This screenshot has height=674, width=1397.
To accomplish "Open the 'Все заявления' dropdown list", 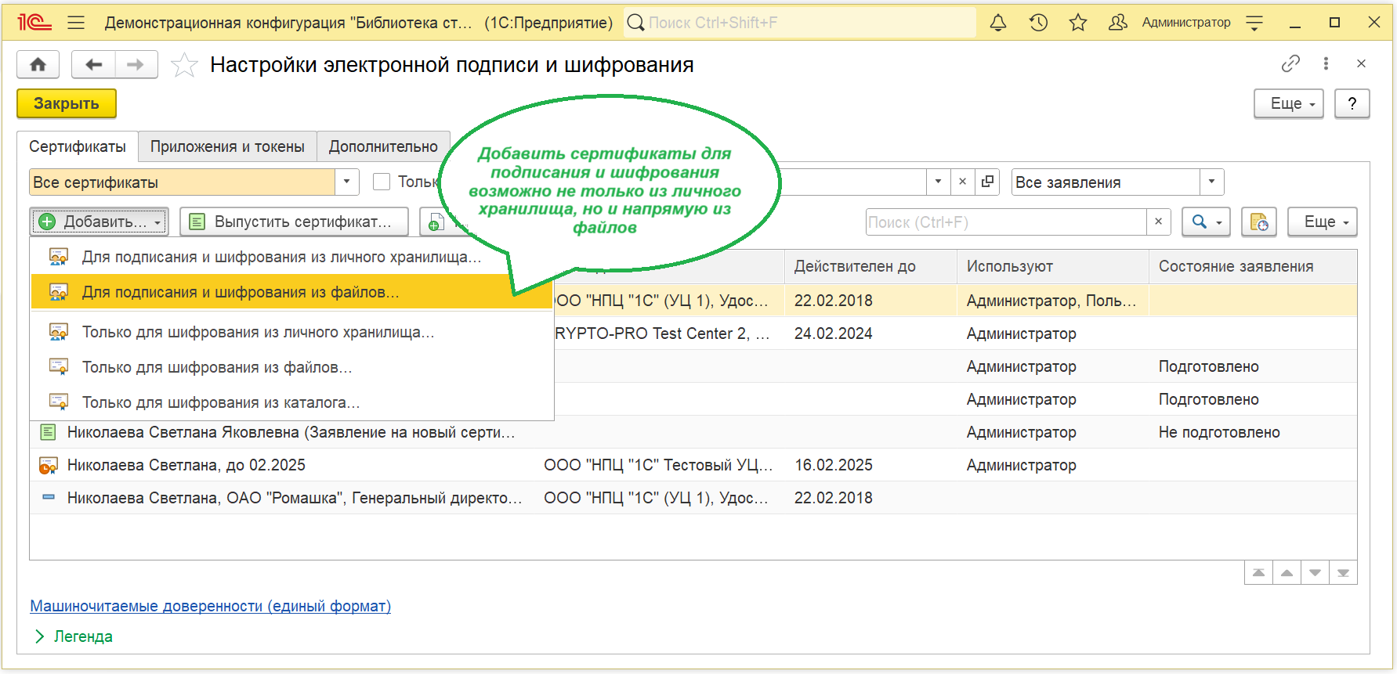I will point(1211,182).
